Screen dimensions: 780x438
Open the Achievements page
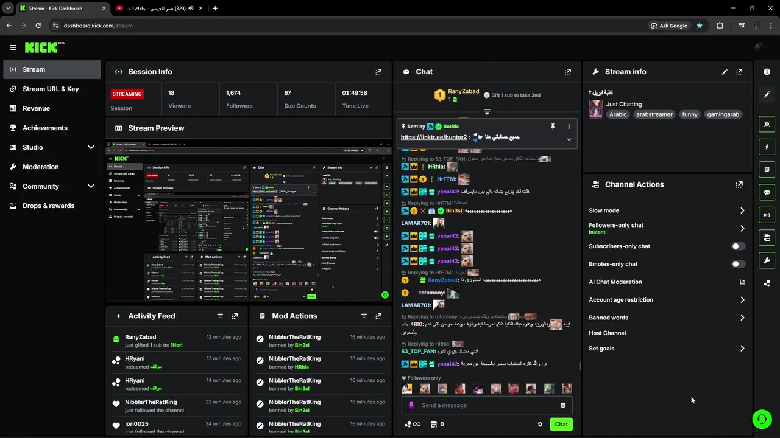(52, 128)
